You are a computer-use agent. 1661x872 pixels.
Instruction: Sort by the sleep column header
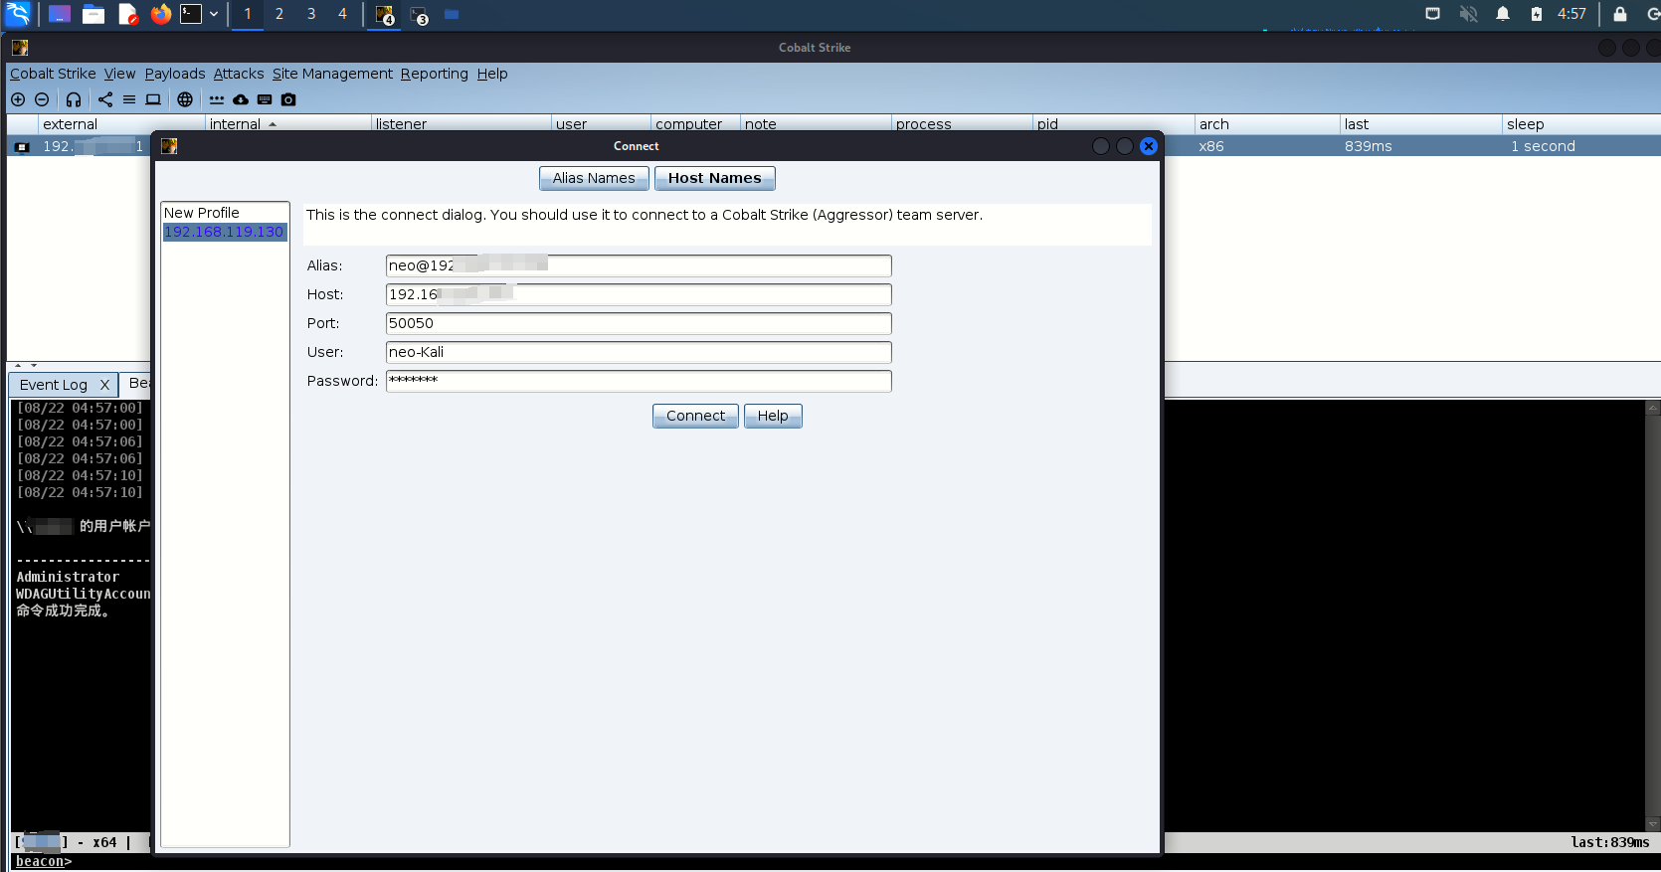[x=1581, y=124]
